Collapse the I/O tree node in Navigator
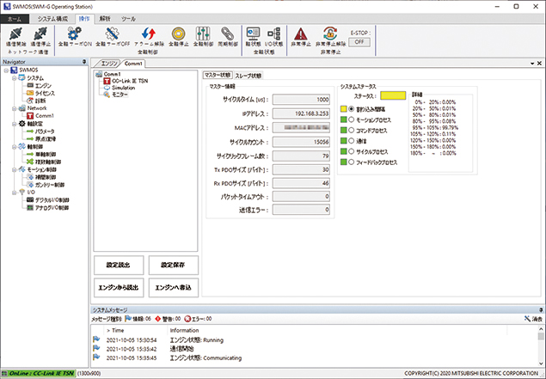546x379 pixels. [x=13, y=193]
